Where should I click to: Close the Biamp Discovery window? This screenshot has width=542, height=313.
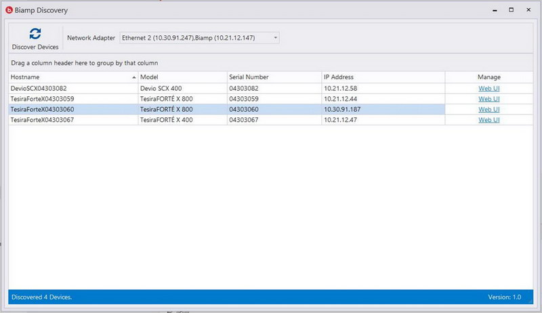528,10
